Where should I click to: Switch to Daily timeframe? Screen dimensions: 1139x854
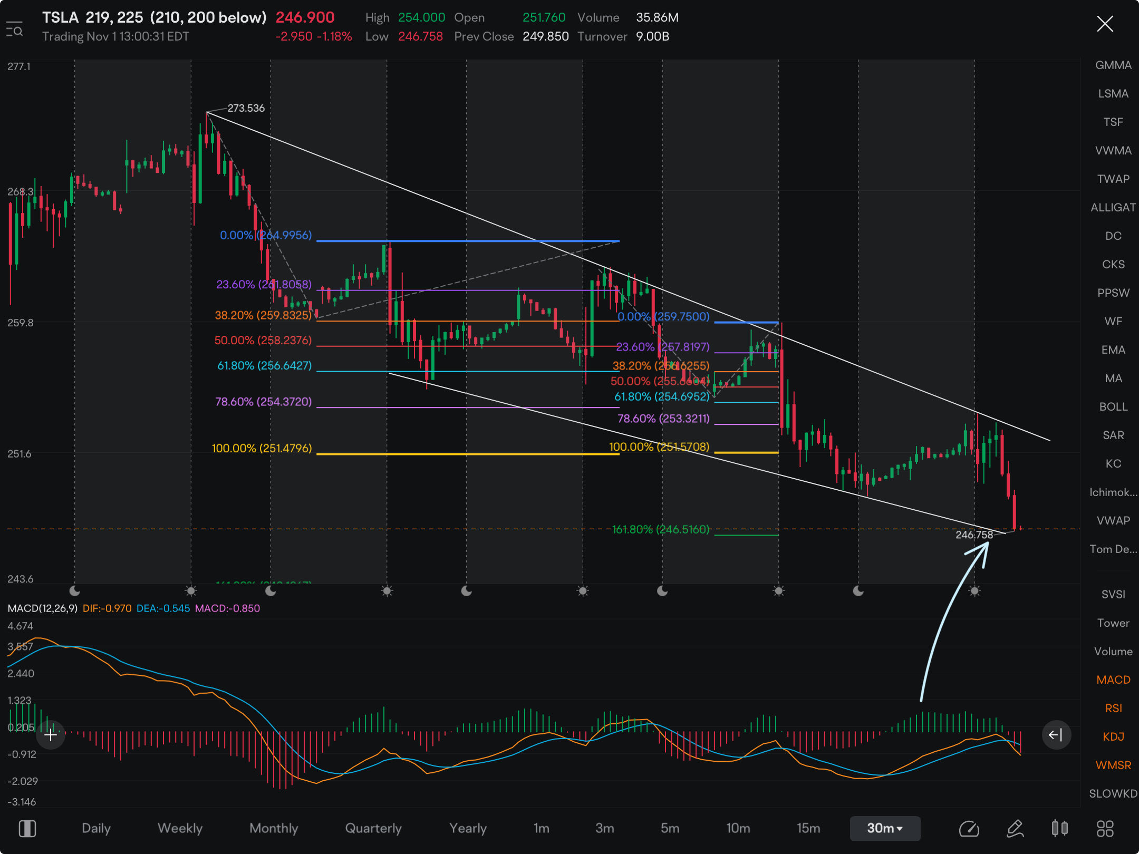(96, 828)
